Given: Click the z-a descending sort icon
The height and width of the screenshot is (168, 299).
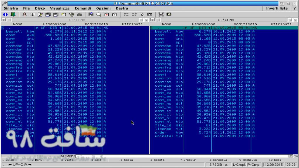Looking at the screenshot, I should [134, 15].
